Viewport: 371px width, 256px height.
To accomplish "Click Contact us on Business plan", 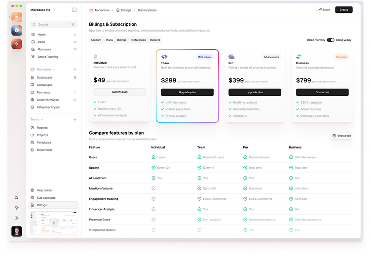I will coord(322,92).
